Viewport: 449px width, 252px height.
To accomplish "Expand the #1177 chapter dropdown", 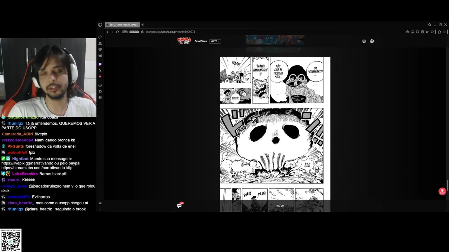I will pos(215,41).
